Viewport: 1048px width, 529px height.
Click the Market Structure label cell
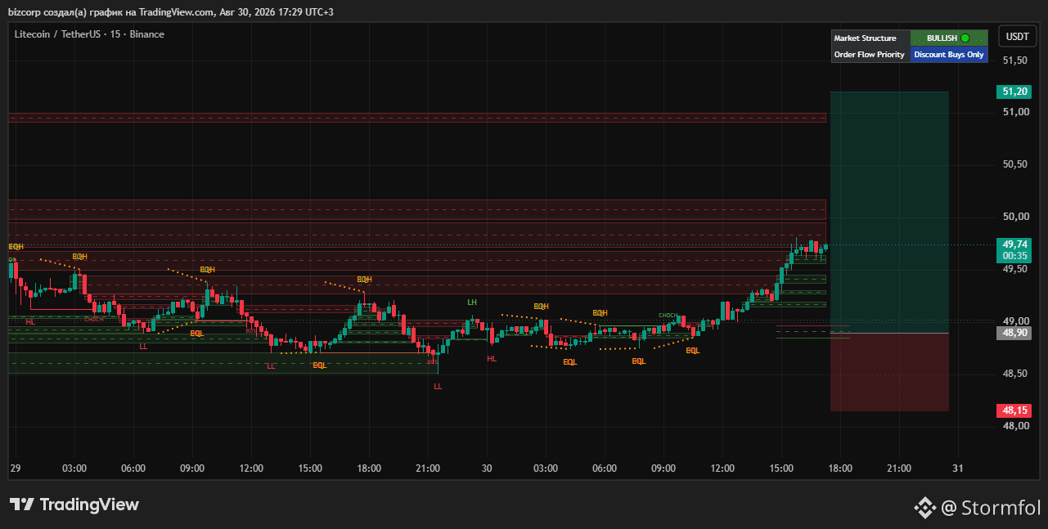coord(870,38)
